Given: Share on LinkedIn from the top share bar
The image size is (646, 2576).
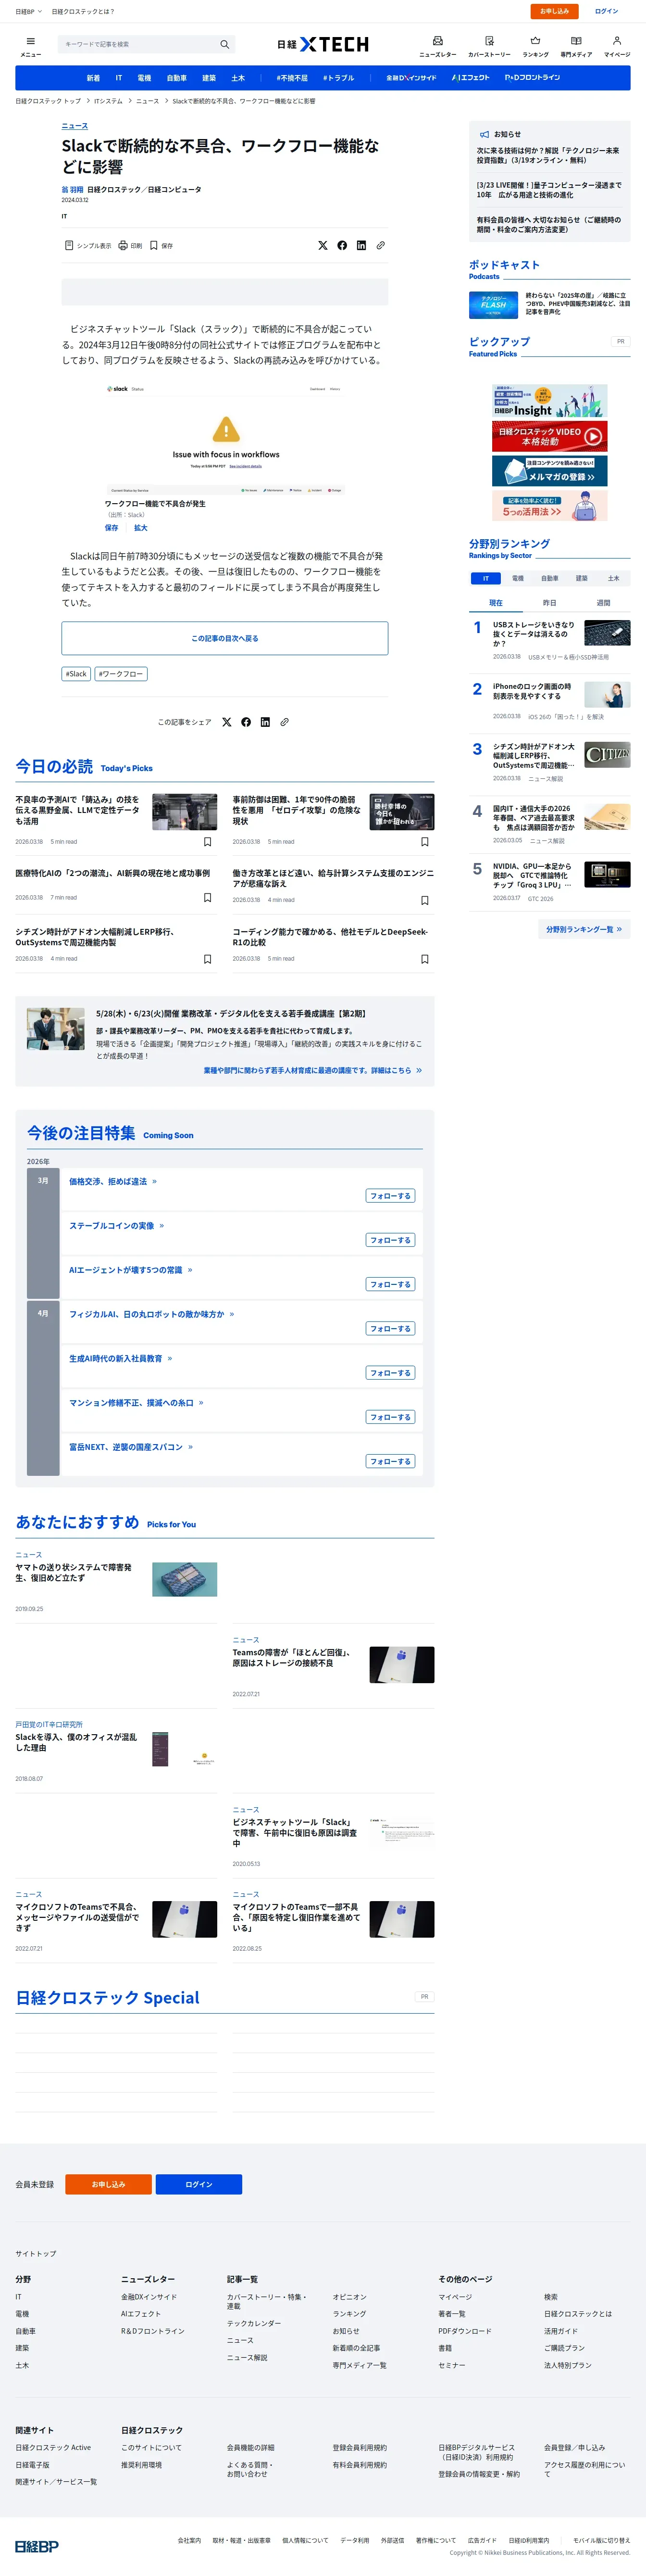Looking at the screenshot, I should tap(361, 245).
